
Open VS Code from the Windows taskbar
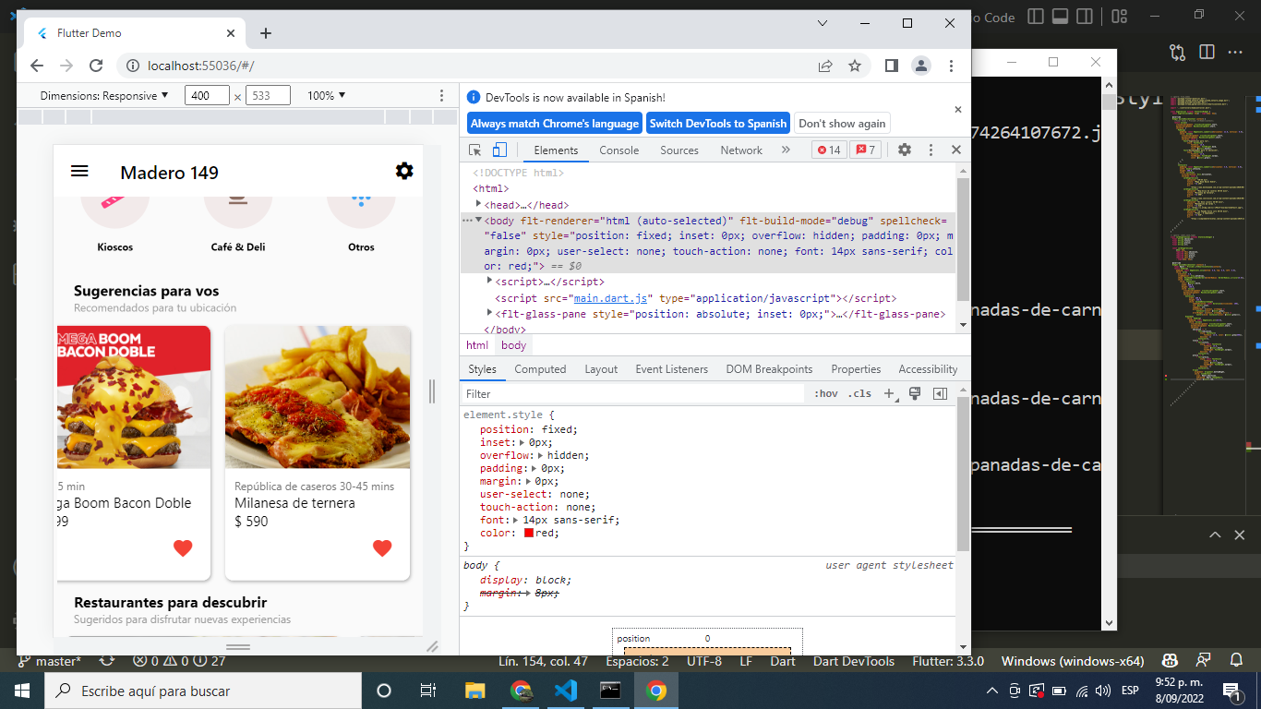(x=566, y=691)
